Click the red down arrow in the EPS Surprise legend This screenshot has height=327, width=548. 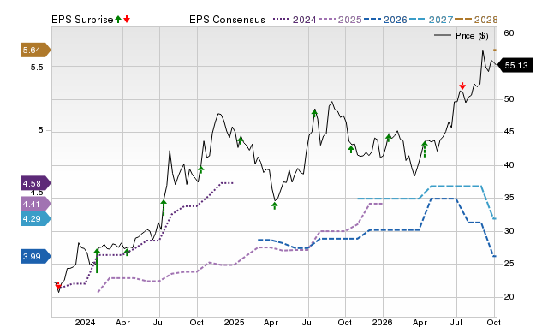coord(127,20)
